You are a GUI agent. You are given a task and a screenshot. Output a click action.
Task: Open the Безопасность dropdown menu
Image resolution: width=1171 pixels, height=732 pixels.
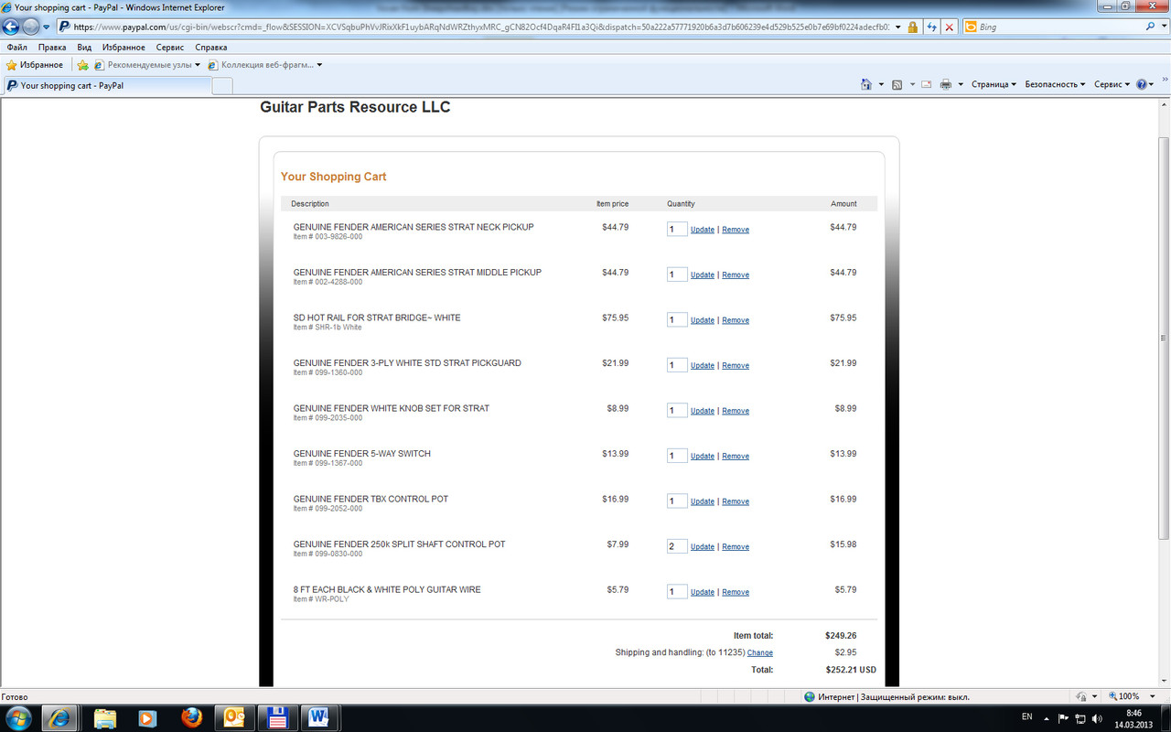click(1055, 84)
